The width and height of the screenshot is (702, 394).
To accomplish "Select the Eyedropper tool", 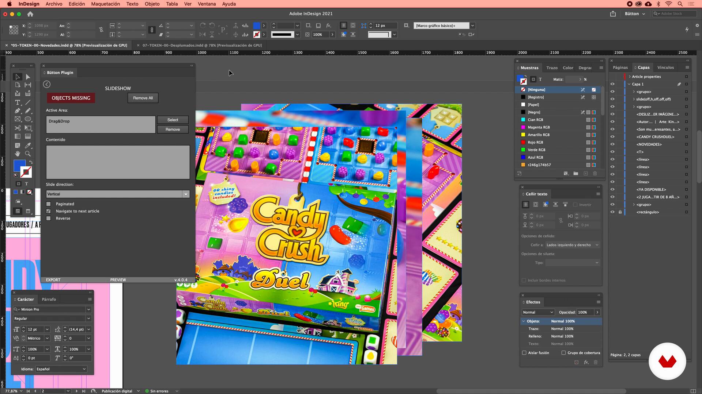I will pyautogui.click(x=28, y=145).
